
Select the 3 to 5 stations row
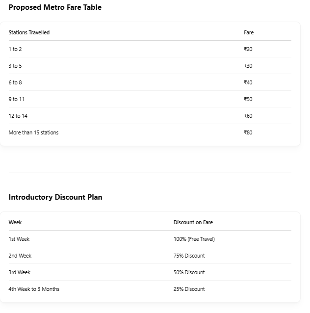pyautogui.click(x=150, y=66)
